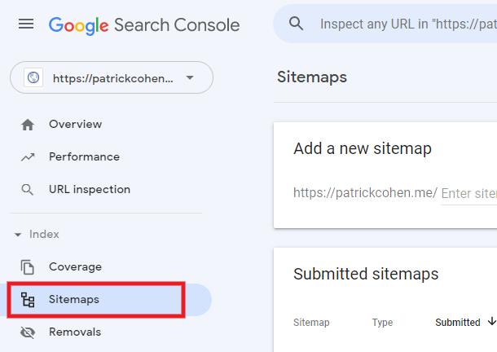Image resolution: width=497 pixels, height=352 pixels.
Task: Sort by the Submitted column header
Action: [x=458, y=323]
